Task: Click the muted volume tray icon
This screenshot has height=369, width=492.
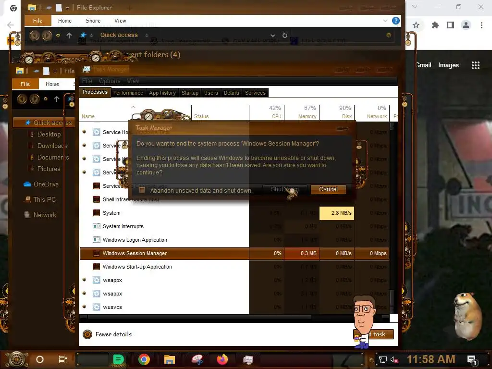Action: point(394,359)
